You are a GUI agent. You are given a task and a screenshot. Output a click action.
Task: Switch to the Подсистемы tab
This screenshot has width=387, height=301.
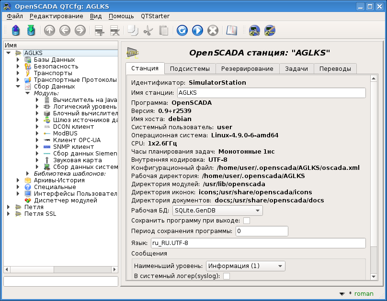tap(190, 69)
